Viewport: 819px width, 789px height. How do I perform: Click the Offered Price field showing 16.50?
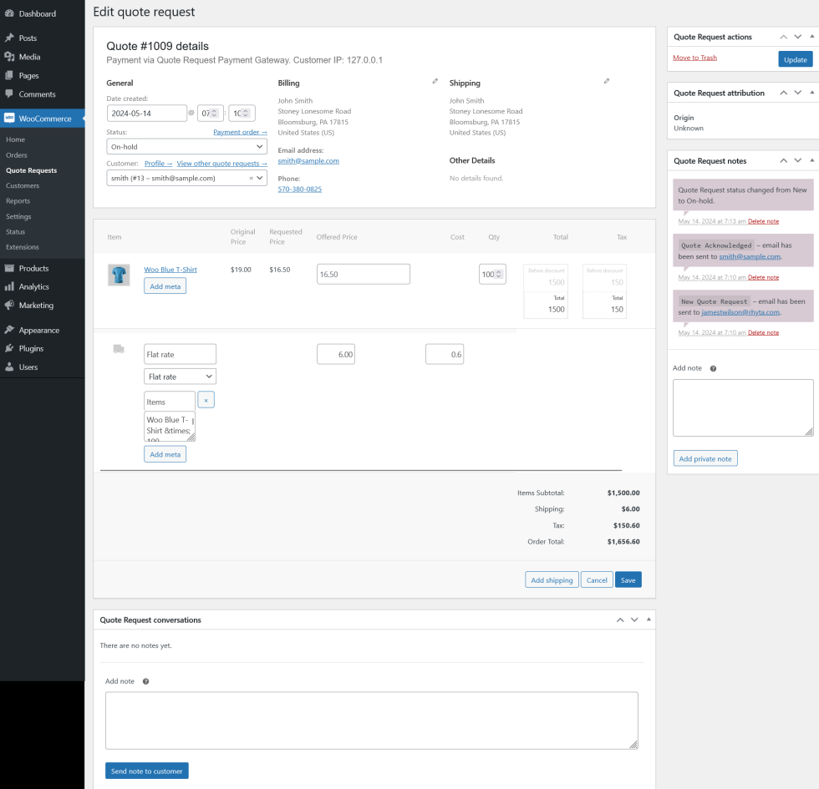(x=363, y=274)
